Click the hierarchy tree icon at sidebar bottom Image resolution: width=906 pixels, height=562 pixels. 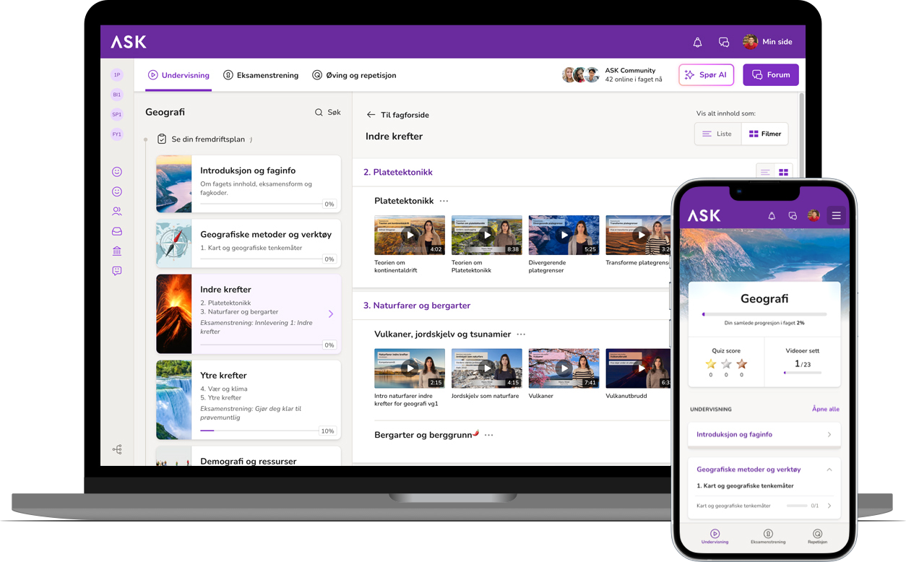point(117,449)
